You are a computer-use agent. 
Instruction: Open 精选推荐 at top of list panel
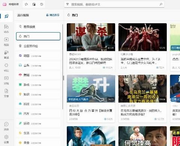point(52,15)
